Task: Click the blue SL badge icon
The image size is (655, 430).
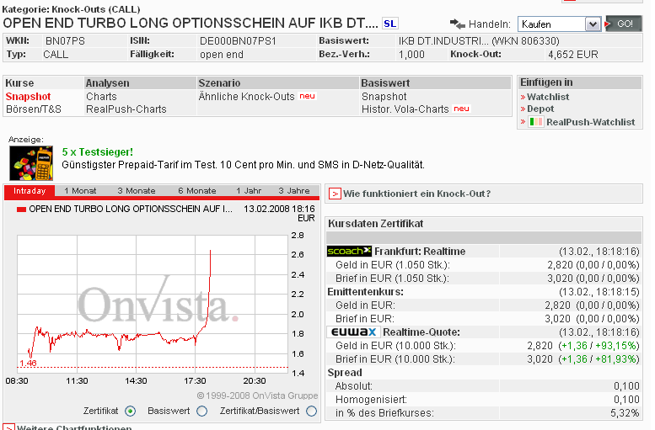Action: click(x=390, y=24)
